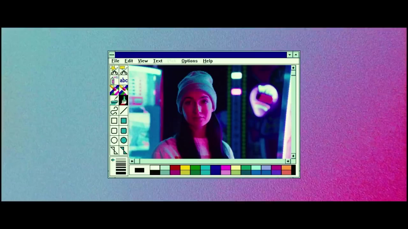Choose the Filled Circle tool
The width and height of the screenshot is (408, 229).
tap(124, 141)
